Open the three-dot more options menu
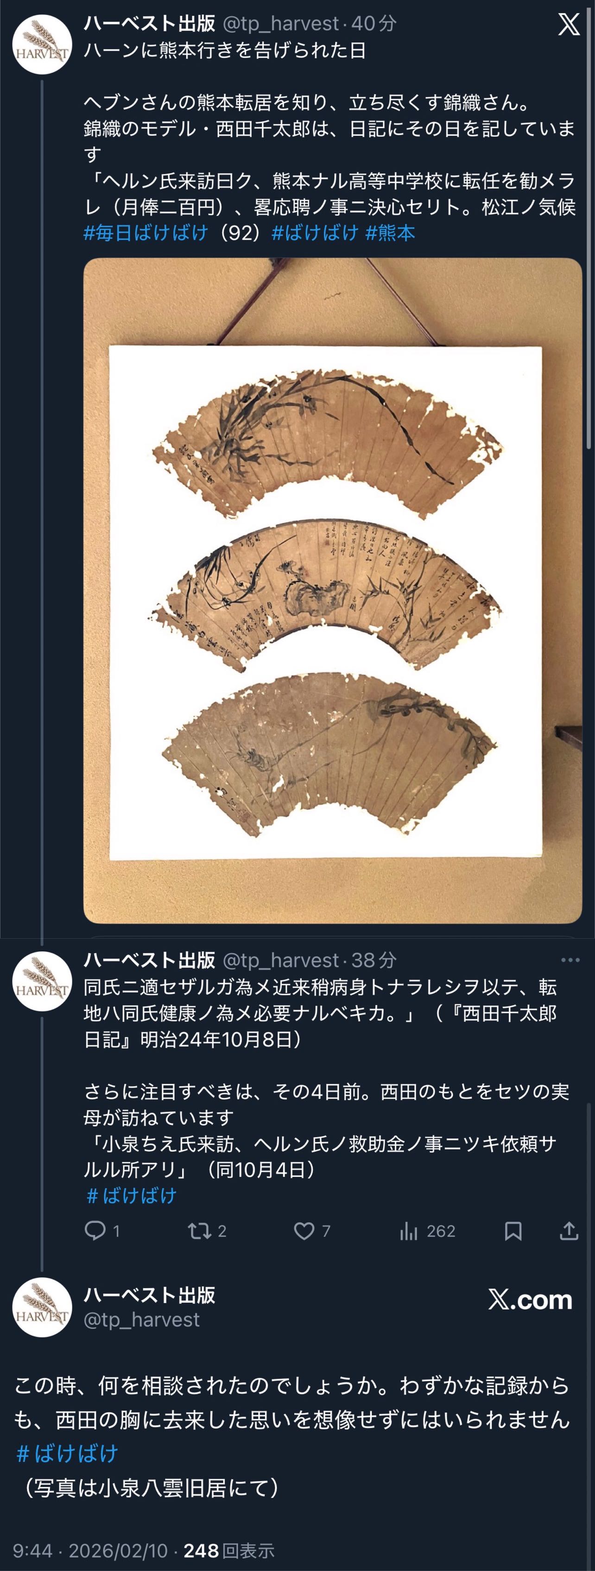The image size is (595, 1571). click(x=570, y=960)
